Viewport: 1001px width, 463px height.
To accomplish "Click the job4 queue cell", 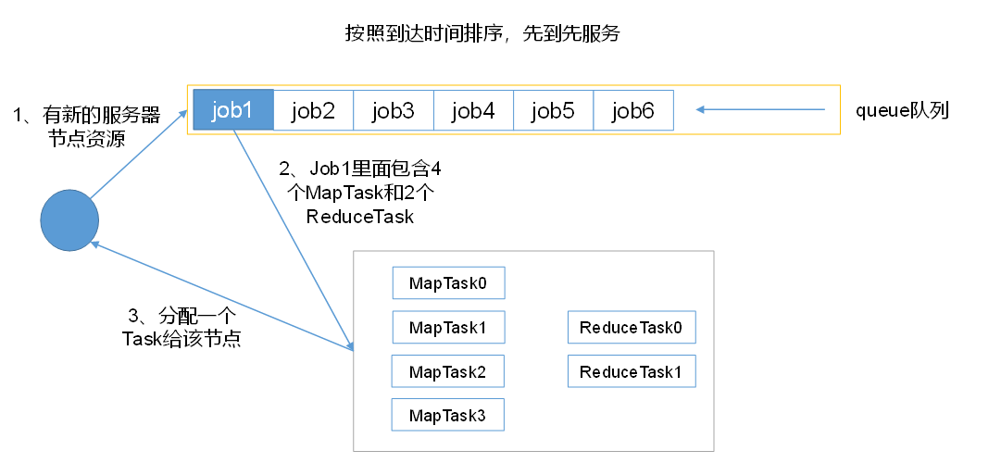I will [473, 110].
